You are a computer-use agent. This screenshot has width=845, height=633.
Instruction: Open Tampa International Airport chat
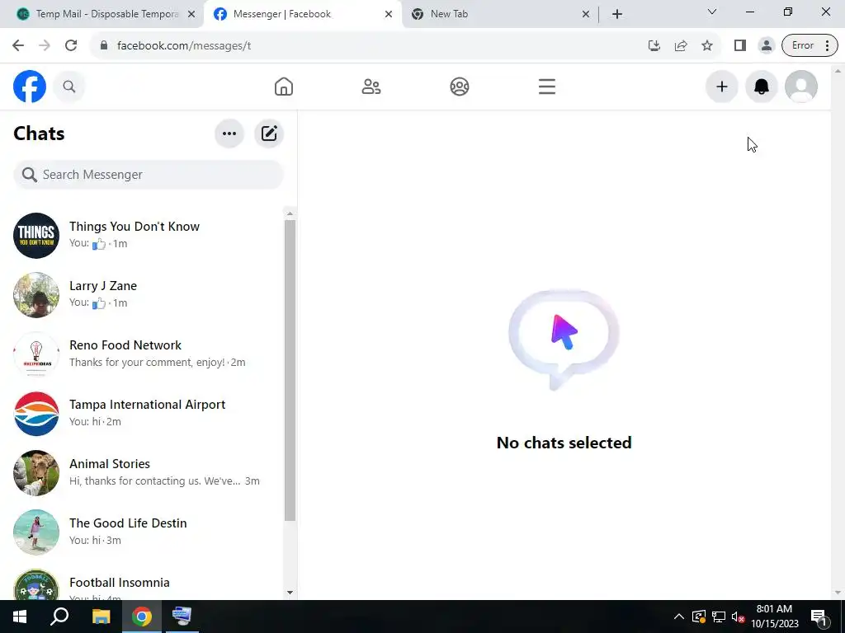pos(145,414)
